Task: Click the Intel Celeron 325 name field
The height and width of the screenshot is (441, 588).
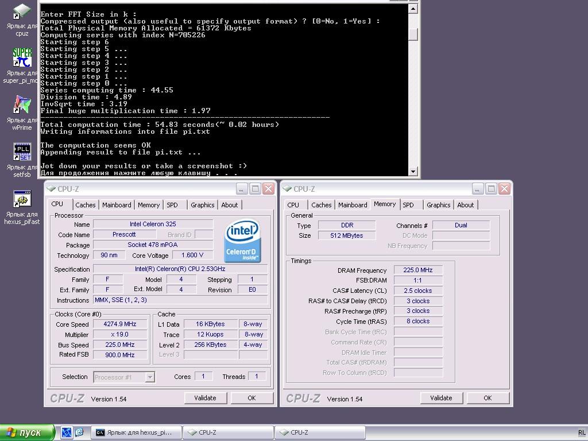Action: 153,224
